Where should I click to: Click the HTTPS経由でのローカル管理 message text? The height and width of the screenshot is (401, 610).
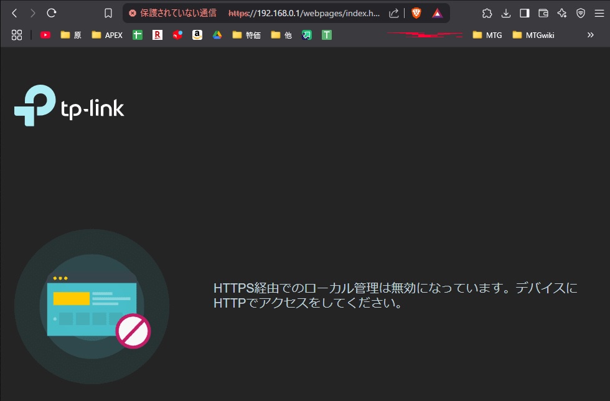395,295
